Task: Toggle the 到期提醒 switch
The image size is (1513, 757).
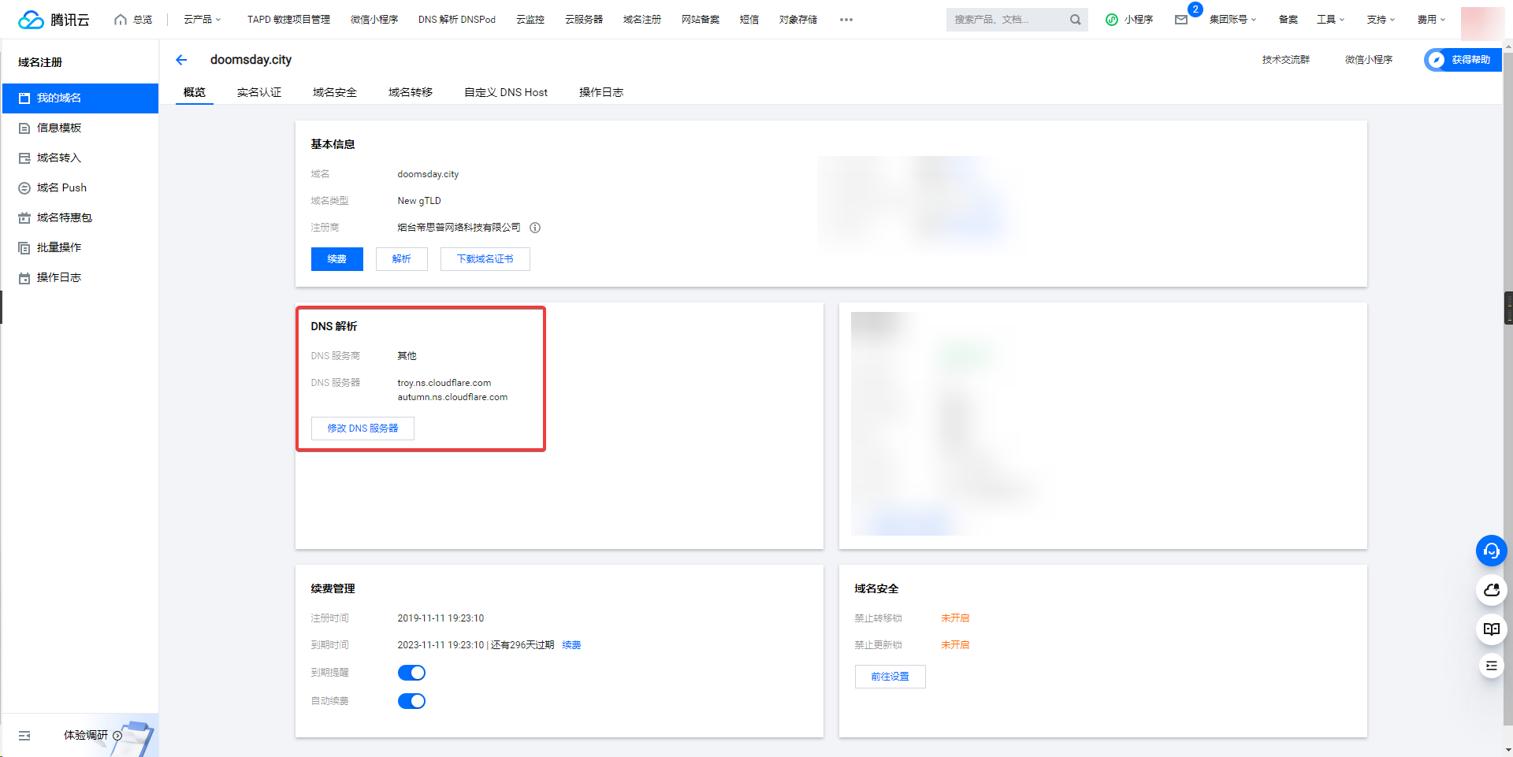Action: point(411,673)
